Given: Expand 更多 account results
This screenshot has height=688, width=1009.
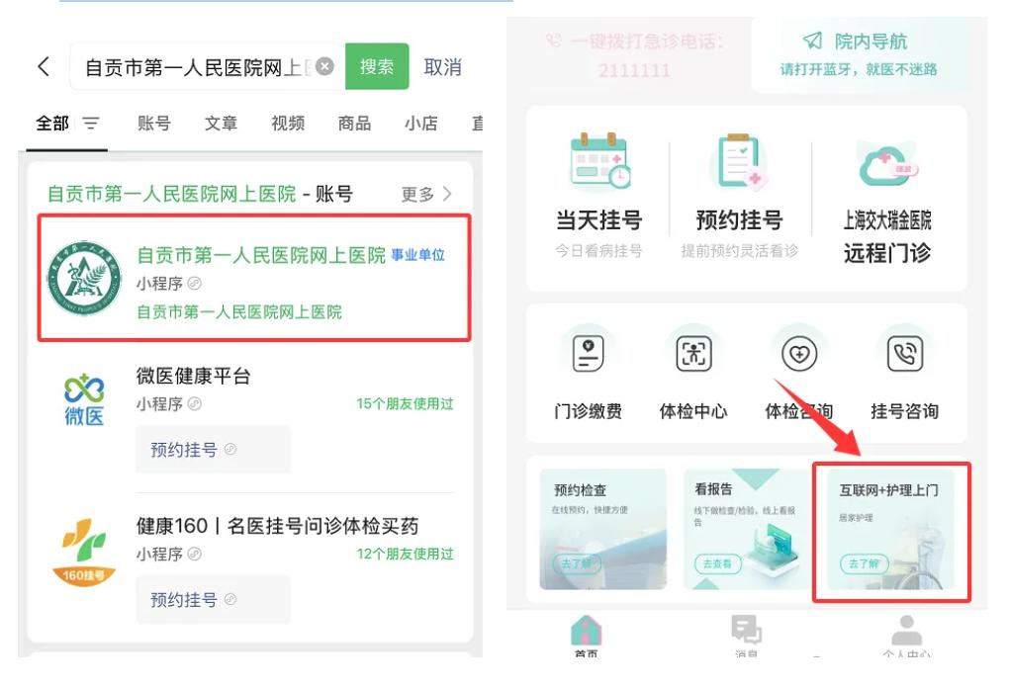Looking at the screenshot, I should tap(426, 194).
